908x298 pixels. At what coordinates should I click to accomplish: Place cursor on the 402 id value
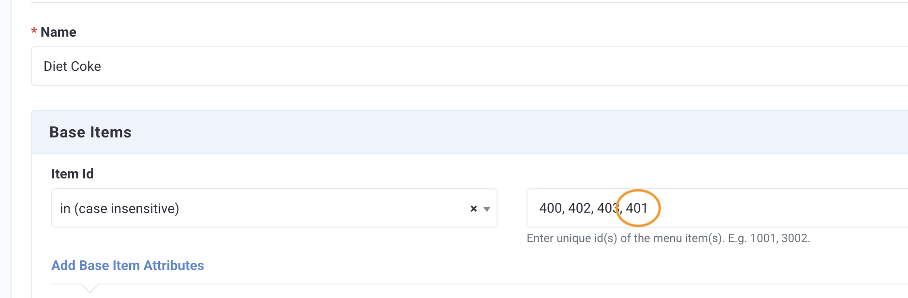click(579, 208)
